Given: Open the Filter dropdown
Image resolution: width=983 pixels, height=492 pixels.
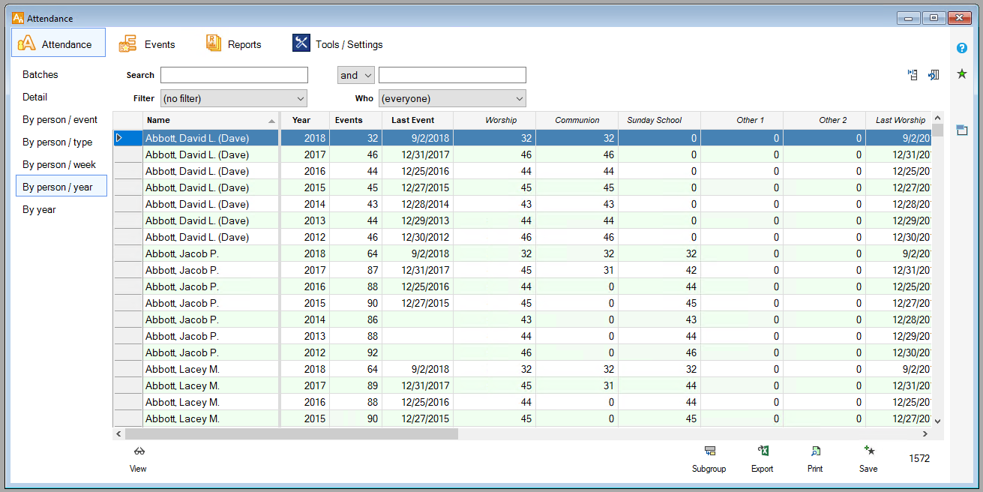Looking at the screenshot, I should [234, 98].
